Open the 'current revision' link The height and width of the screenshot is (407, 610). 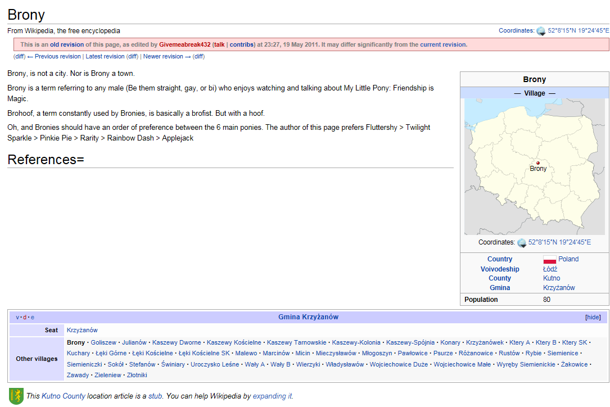pos(442,44)
